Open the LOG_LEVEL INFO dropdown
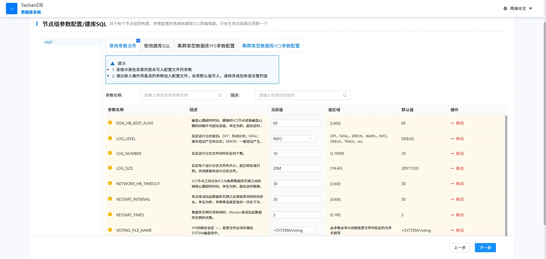 pos(293,139)
